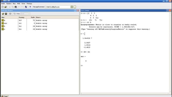172x97 pixels.
Task: Close the workspace panel
Action: [x=78, y=11]
